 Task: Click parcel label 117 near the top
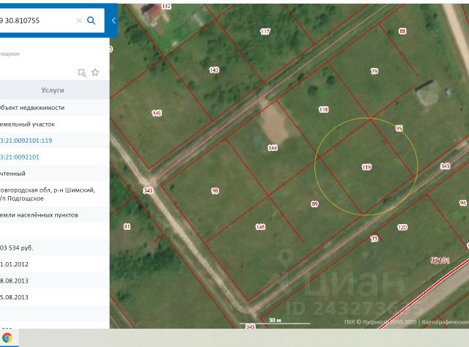(265, 31)
